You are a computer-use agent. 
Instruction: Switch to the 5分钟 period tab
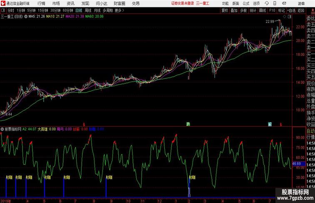coord(31,10)
